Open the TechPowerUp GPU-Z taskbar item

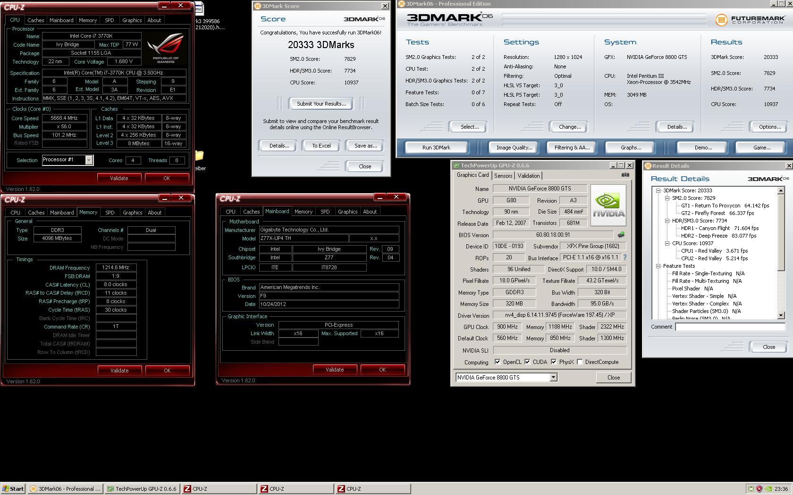pos(142,489)
